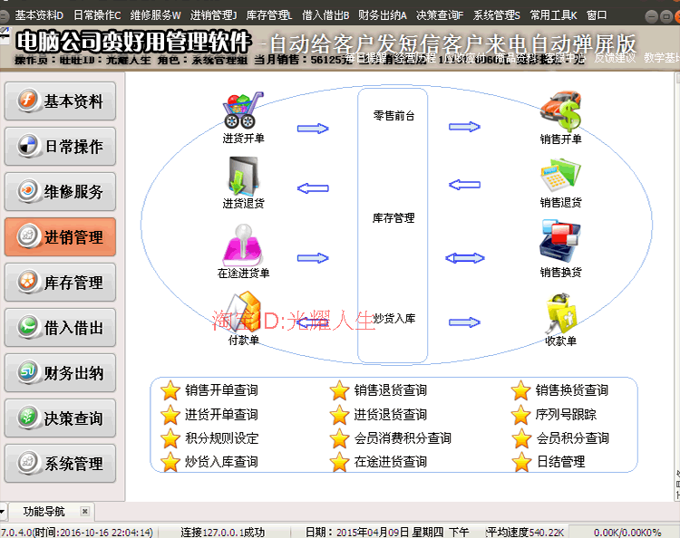Click the star icon beside 销售开单查询
680x538 pixels.
coord(170,390)
